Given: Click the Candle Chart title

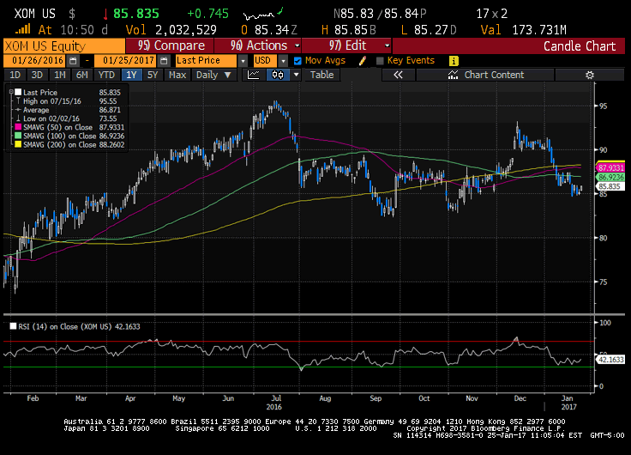Looking at the screenshot, I should coord(580,46).
